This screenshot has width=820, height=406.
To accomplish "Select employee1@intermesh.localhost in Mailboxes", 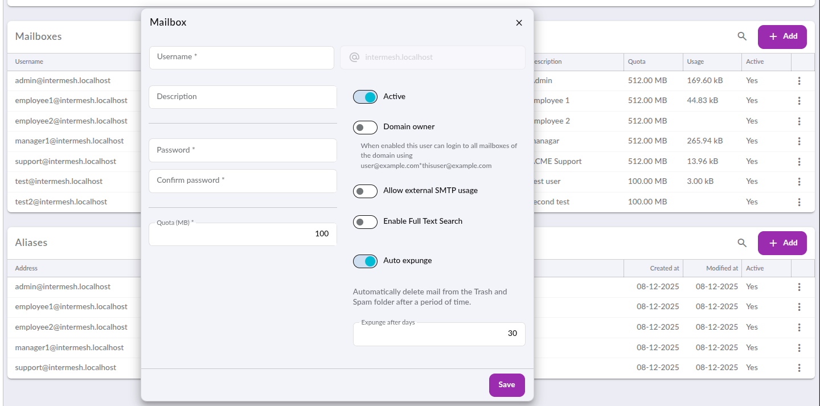I will [71, 101].
